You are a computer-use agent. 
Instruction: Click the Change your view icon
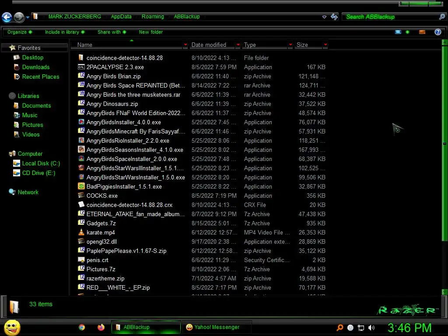(x=398, y=32)
